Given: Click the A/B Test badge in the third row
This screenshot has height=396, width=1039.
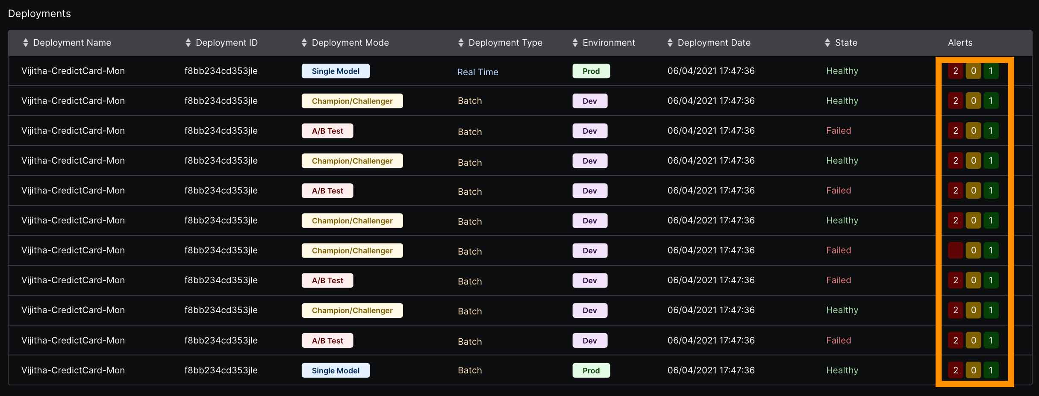Looking at the screenshot, I should tap(327, 131).
